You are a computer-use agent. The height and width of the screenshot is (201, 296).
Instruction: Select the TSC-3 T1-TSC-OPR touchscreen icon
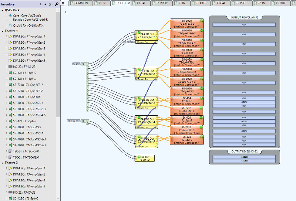pos(10,151)
